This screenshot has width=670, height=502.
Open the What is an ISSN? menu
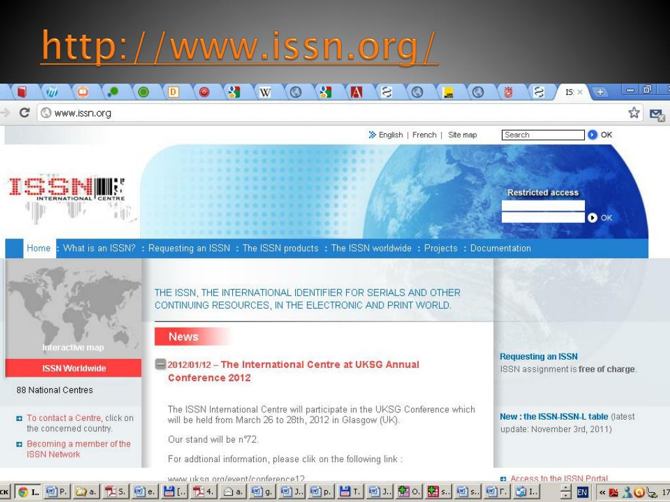click(99, 248)
